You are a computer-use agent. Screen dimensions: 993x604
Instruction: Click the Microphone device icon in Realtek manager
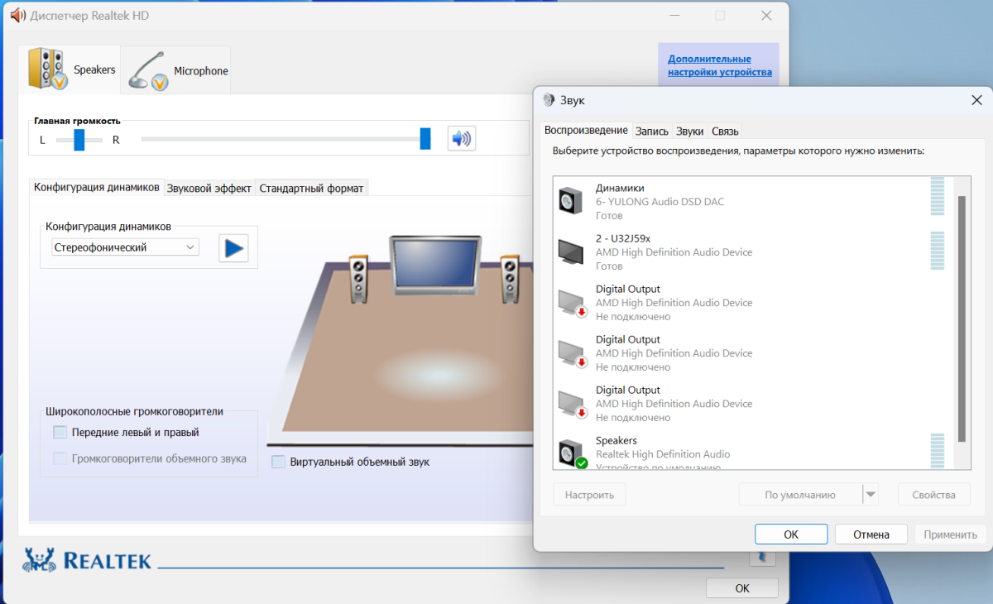[x=148, y=71]
